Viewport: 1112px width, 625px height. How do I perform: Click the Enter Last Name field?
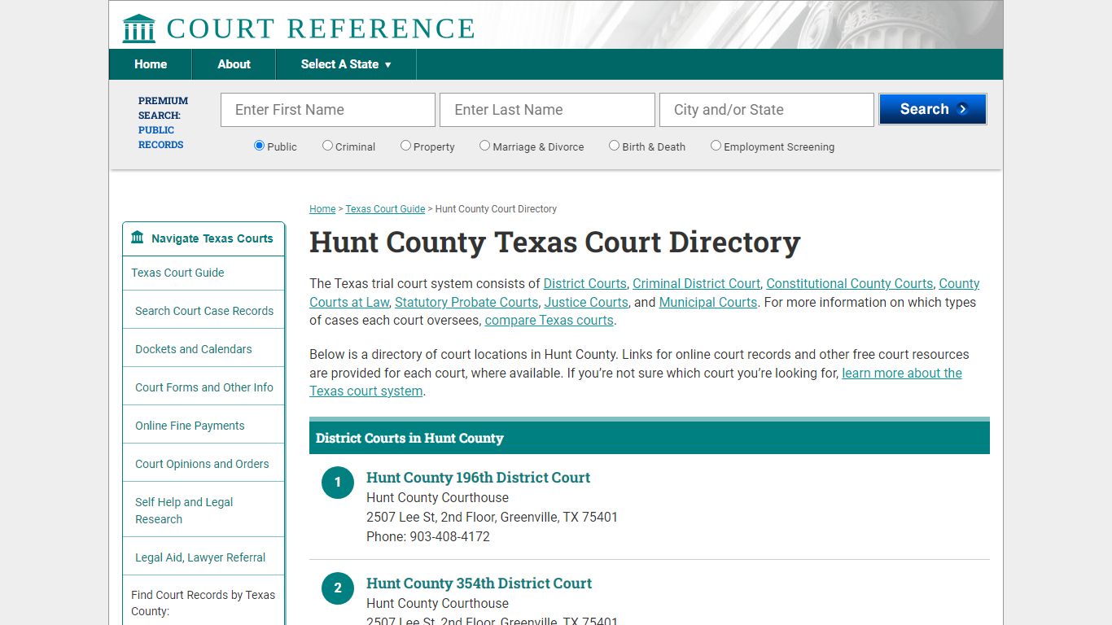pos(547,110)
